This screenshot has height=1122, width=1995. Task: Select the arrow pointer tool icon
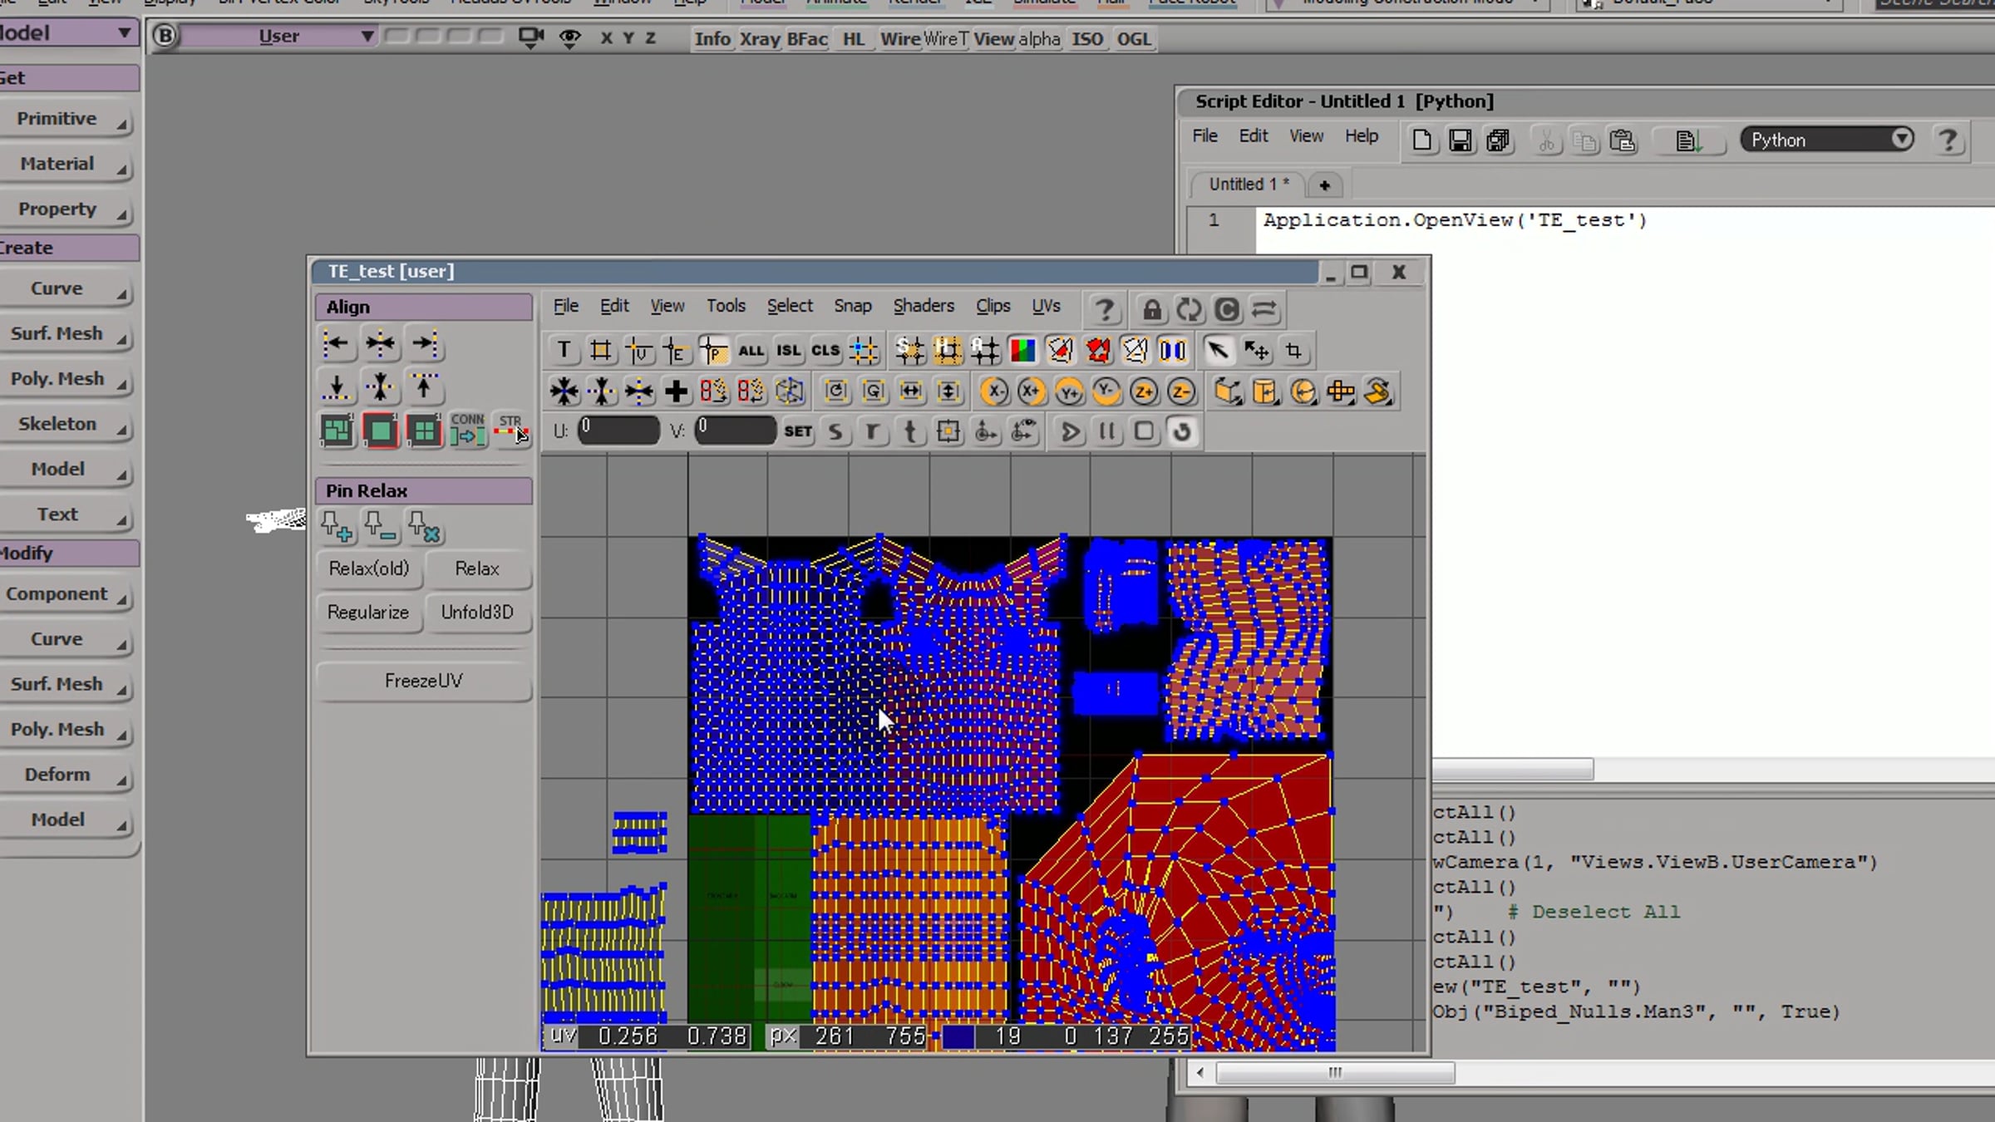click(x=1218, y=351)
